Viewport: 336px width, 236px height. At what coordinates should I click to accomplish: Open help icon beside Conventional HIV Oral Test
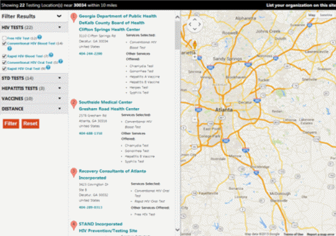tap(61, 61)
